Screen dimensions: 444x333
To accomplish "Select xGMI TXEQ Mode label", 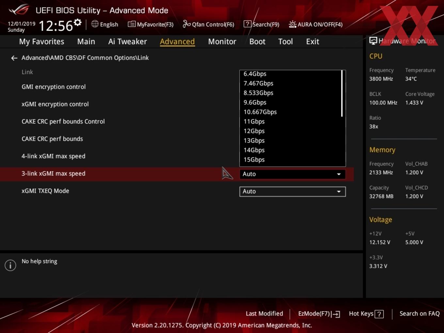I will 45,191.
